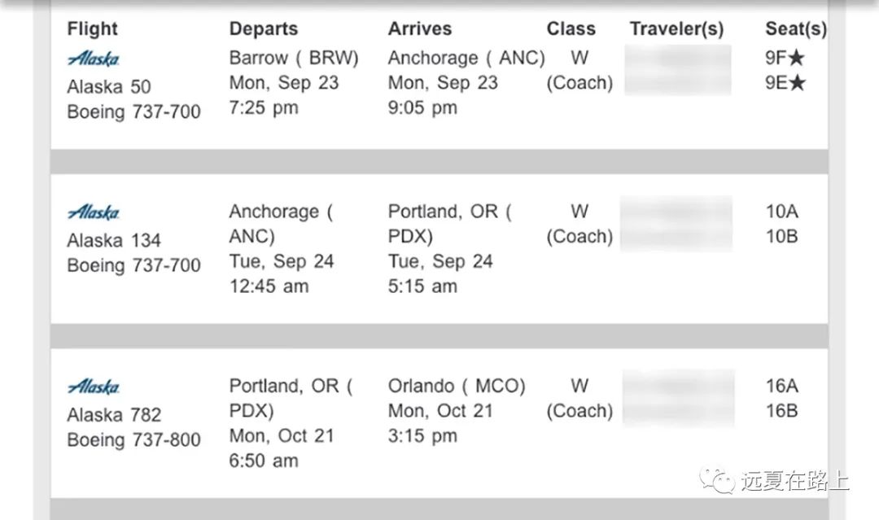The width and height of the screenshot is (879, 520).
Task: Click the Orlando (MCO) arrival text
Action: tap(457, 386)
